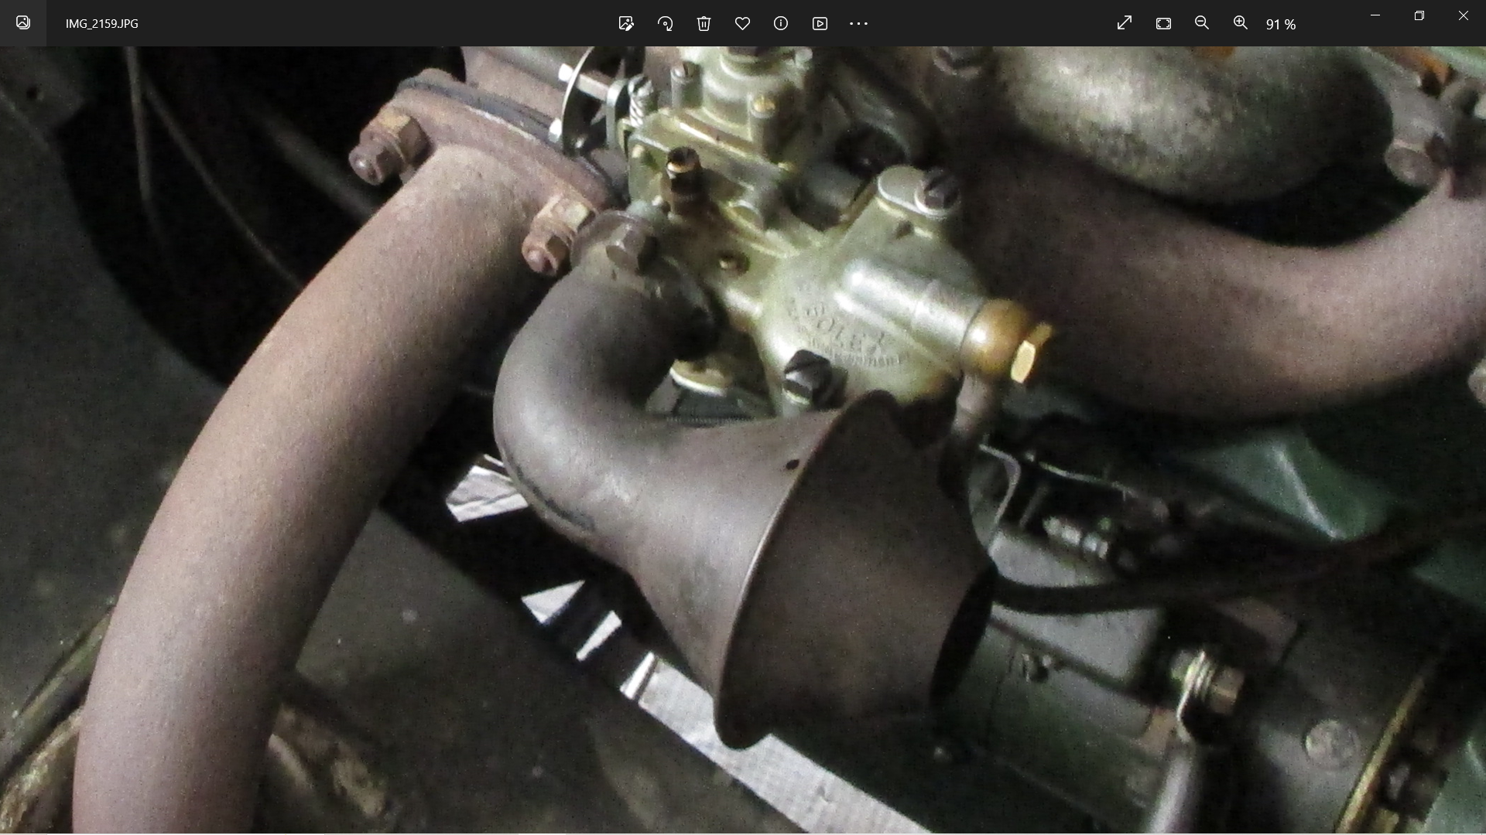Rotate the photo with the rotate icon
The width and height of the screenshot is (1486, 835).
665,23
